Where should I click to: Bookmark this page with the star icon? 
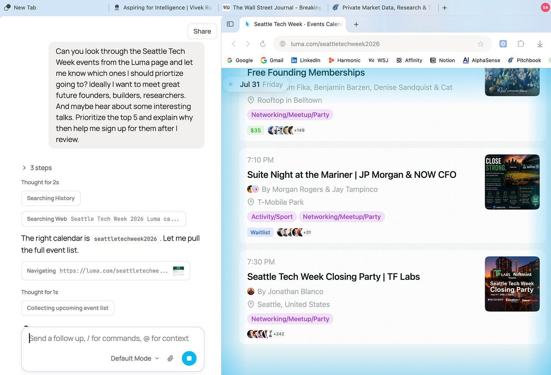(x=481, y=44)
